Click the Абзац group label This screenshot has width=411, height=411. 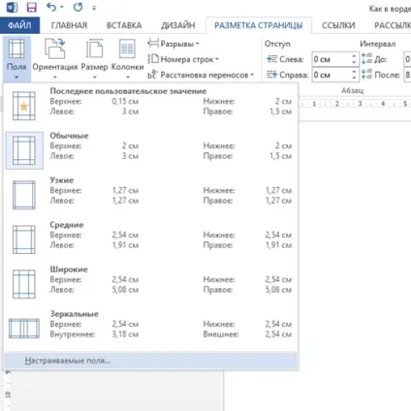tap(352, 91)
